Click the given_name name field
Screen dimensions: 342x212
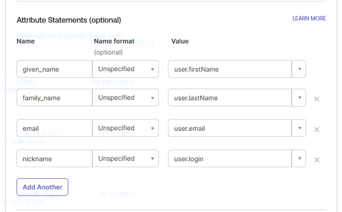54,69
